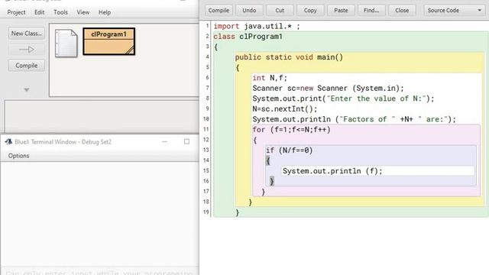Click the text 'import java.util.* ;'
Screen dimensions: 489x275
pyautogui.click(x=257, y=26)
